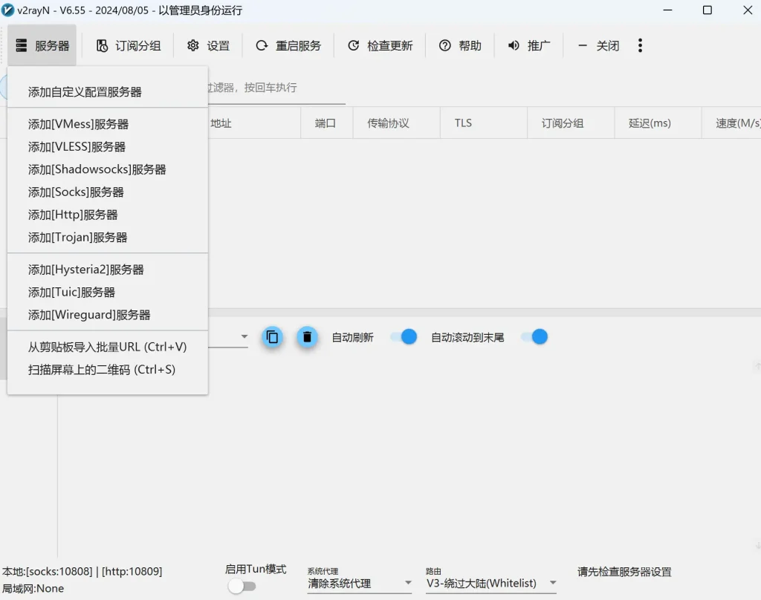Image resolution: width=761 pixels, height=600 pixels.
Task: Click the 推广 speaker icon
Action: pyautogui.click(x=514, y=46)
